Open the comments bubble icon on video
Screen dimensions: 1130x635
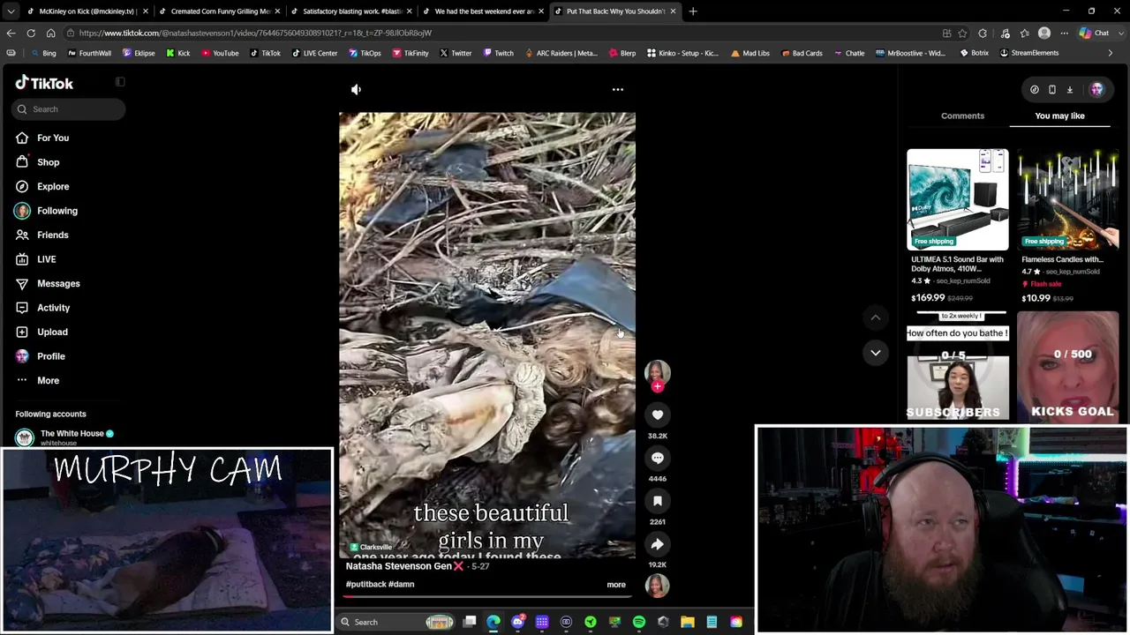point(657,458)
